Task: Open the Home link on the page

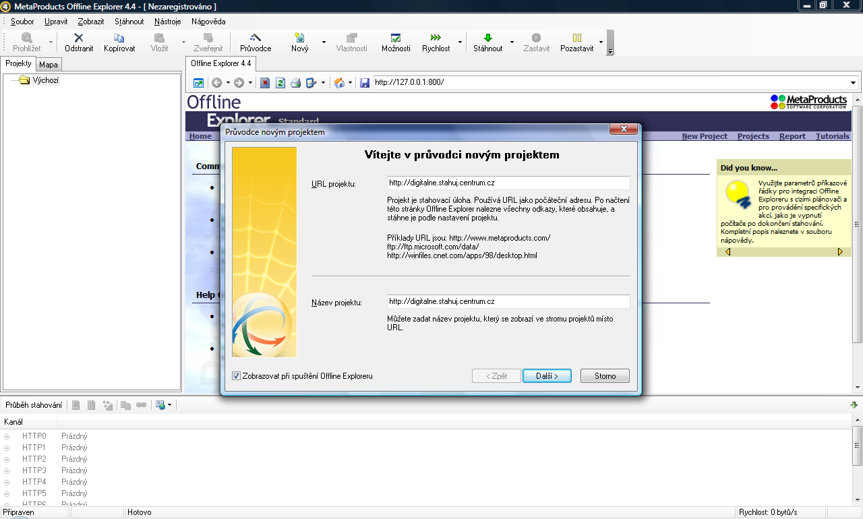Action: [x=200, y=136]
